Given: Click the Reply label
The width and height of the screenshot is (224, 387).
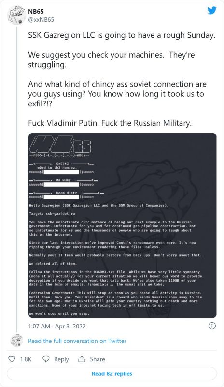Looking at the screenshot, I should pyautogui.click(x=61, y=359).
